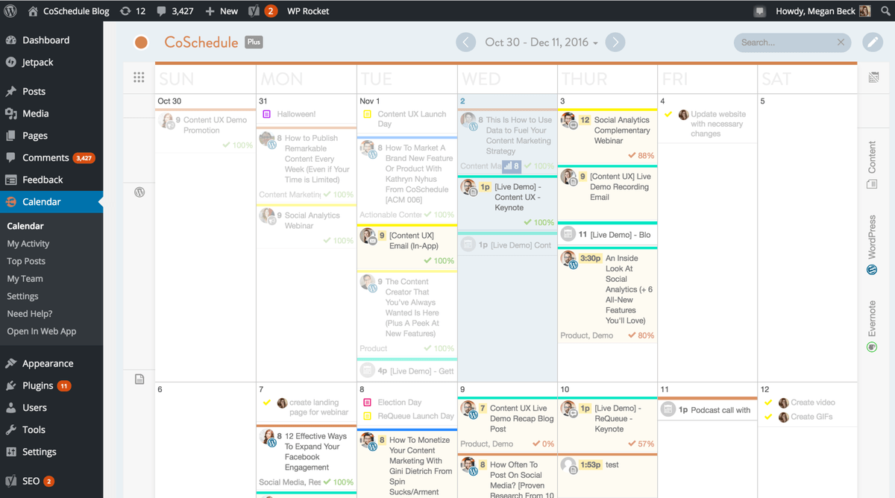Image resolution: width=895 pixels, height=498 pixels.
Task: Check off Update website with necessary changes task
Action: (668, 114)
